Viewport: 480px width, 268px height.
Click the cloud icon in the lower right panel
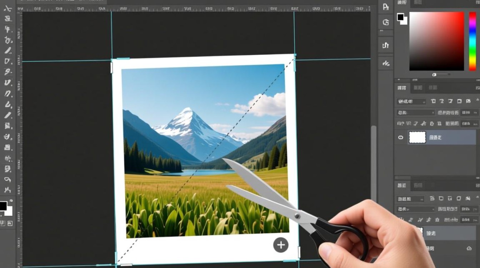[x=469, y=248]
